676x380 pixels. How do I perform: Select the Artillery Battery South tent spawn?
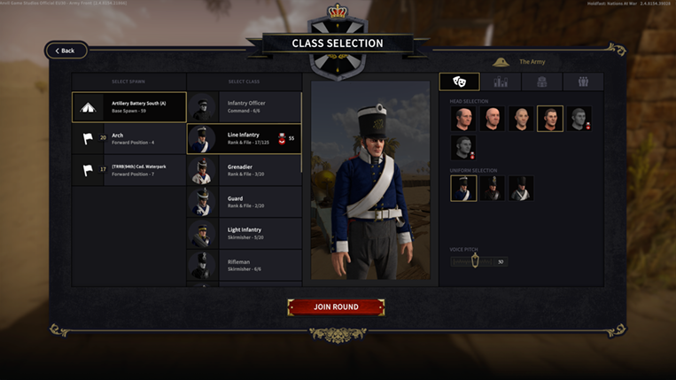[x=128, y=107]
